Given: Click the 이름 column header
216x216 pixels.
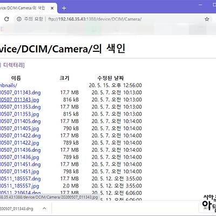Looking at the screenshot, I should 16,78.
